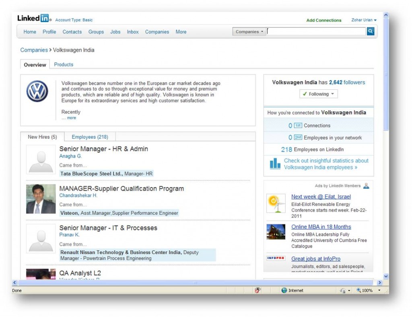The height and width of the screenshot is (317, 412).
Task: Open the Online MBA in 18 Months ad
Action: (321, 226)
